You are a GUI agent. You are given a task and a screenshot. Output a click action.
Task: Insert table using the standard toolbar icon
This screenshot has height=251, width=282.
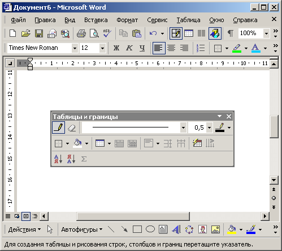pos(189,33)
